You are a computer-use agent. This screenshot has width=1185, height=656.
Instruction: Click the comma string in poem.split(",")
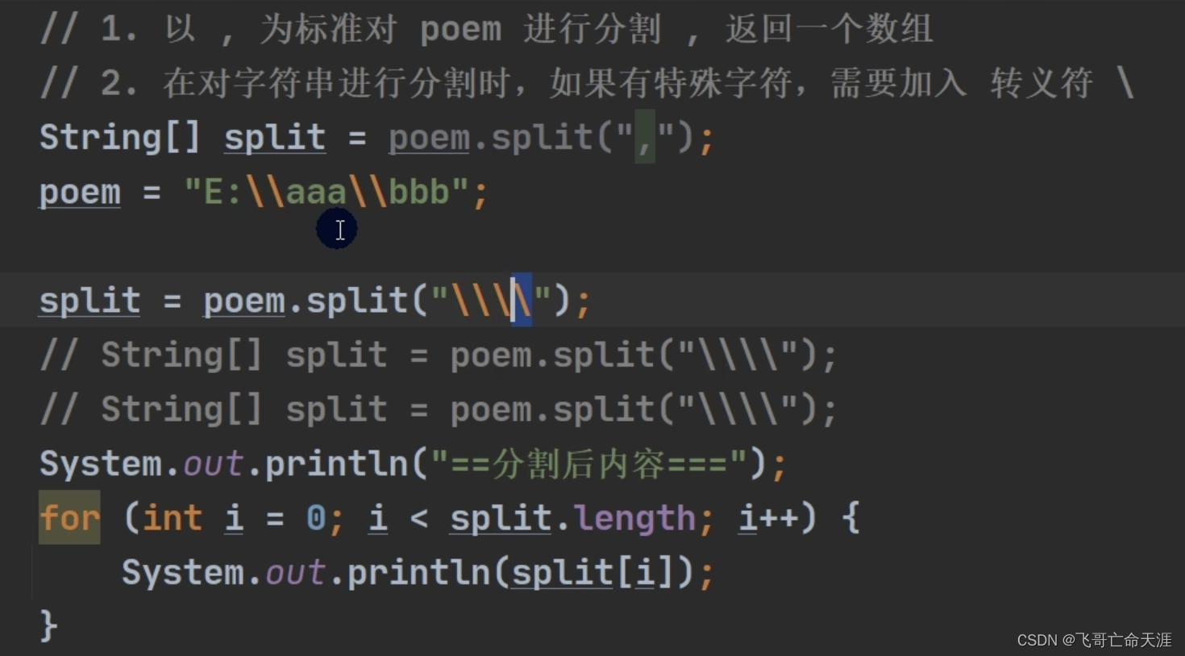[x=645, y=137]
